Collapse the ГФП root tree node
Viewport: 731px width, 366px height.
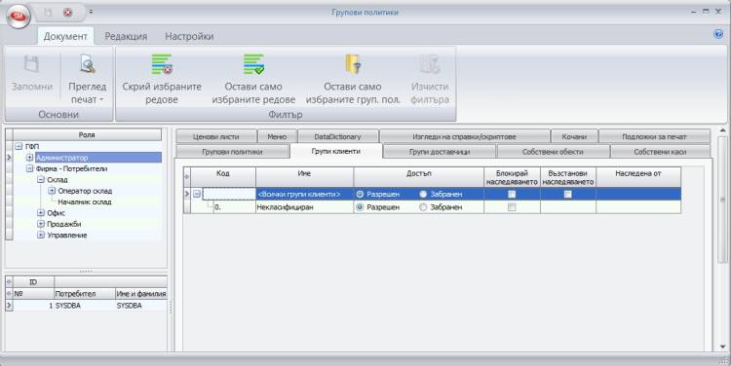tap(19, 146)
